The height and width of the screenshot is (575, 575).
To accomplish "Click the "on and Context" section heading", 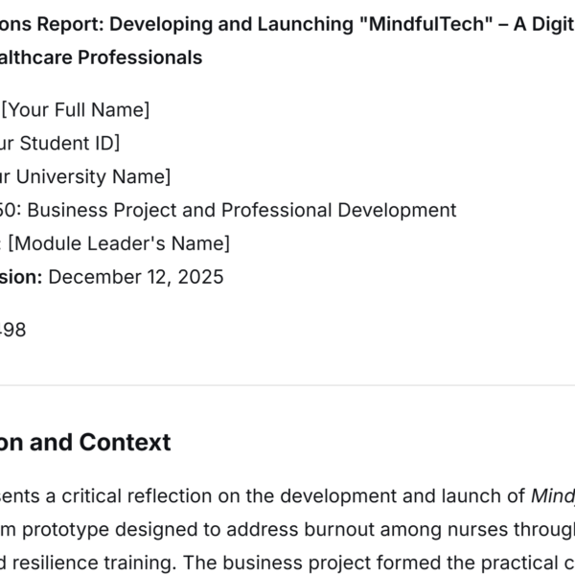I will pyautogui.click(x=86, y=442).
